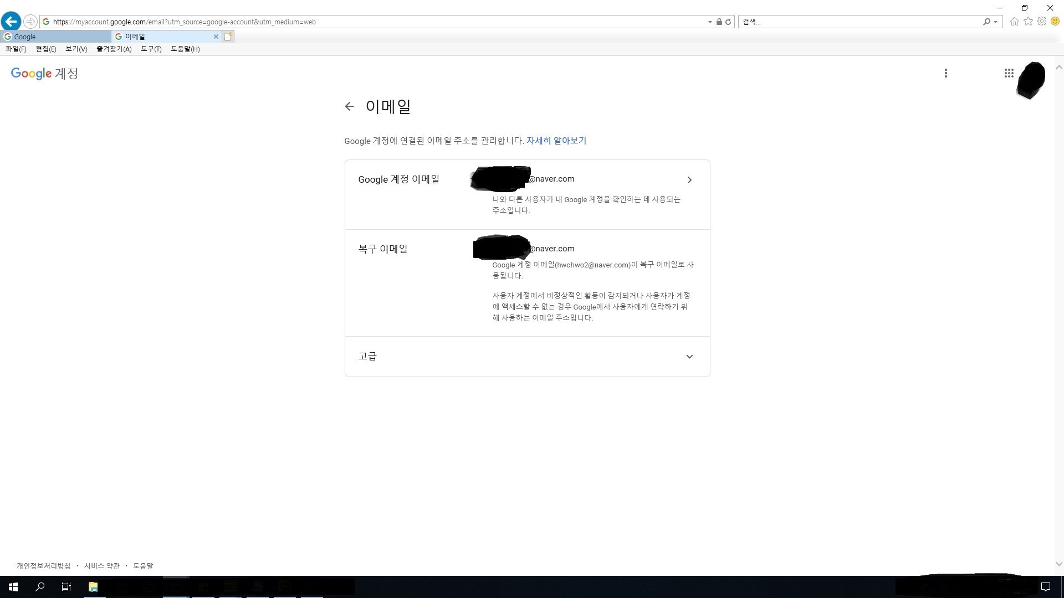Open the 도움말(H) menu

[x=186, y=49]
